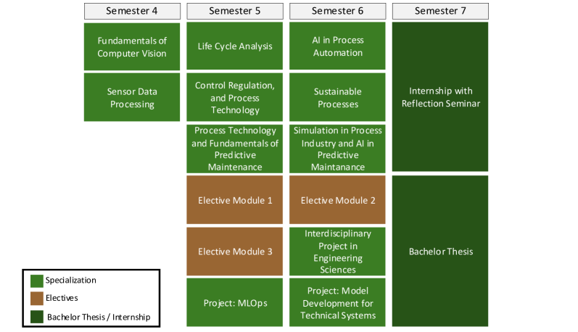
Task: Select AI in Process Automation module
Action: 337,46
